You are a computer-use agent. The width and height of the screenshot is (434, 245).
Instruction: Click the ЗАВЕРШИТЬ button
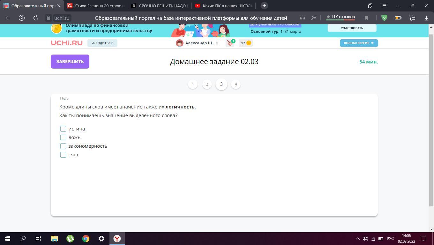click(x=70, y=62)
